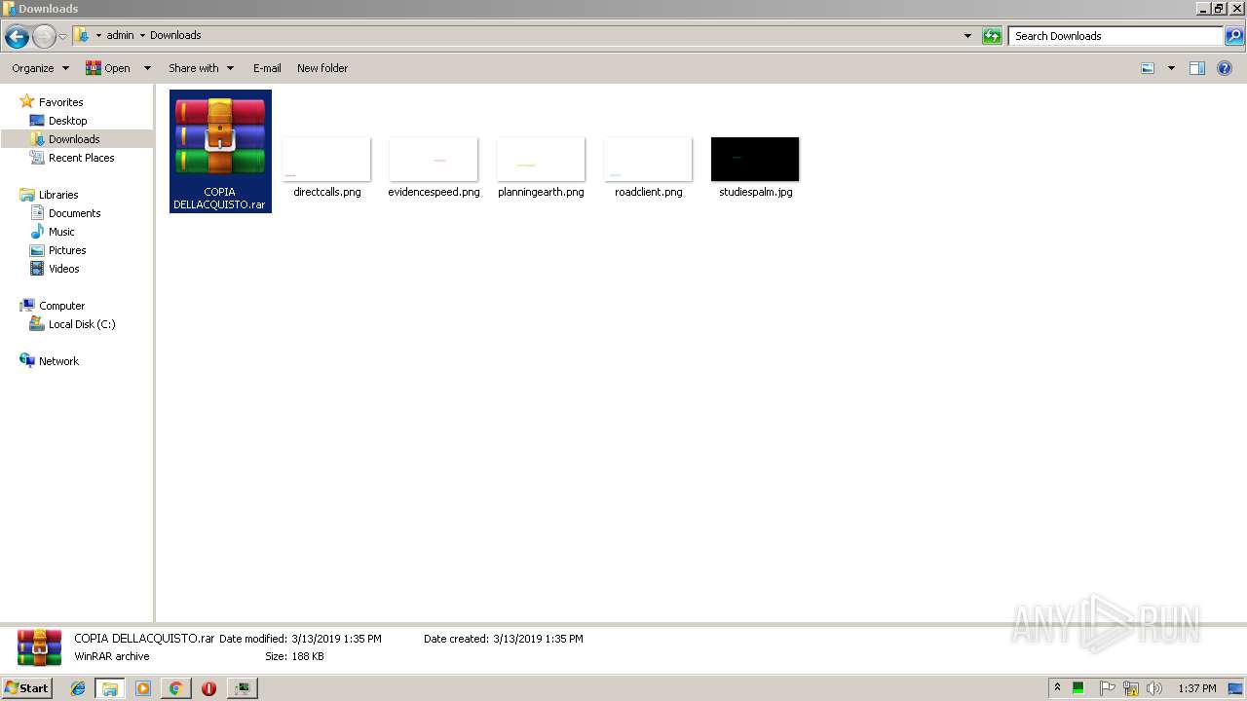This screenshot has width=1247, height=701.
Task: Launch Google Chrome from taskbar
Action: 175,688
